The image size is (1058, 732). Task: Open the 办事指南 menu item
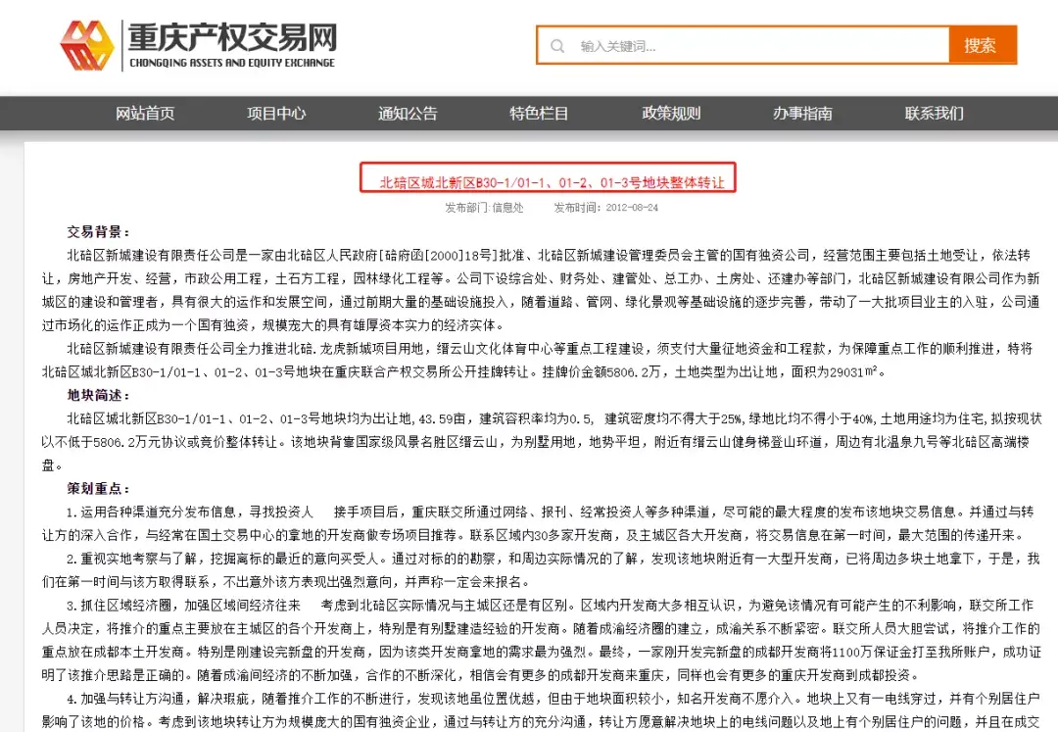[802, 114]
